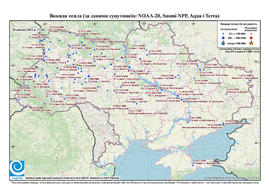Image resolution: width=269 pixels, height=190 pixels.
Task: Open the OpenStreetMap contributors attribution
Action: pyautogui.click(x=232, y=178)
